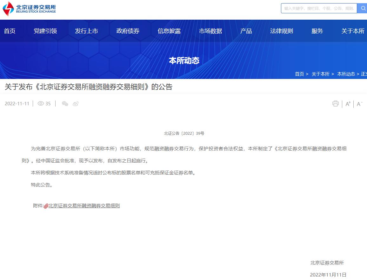Open the 政府债券 menu item
The height and width of the screenshot is (280, 367).
[x=128, y=31]
